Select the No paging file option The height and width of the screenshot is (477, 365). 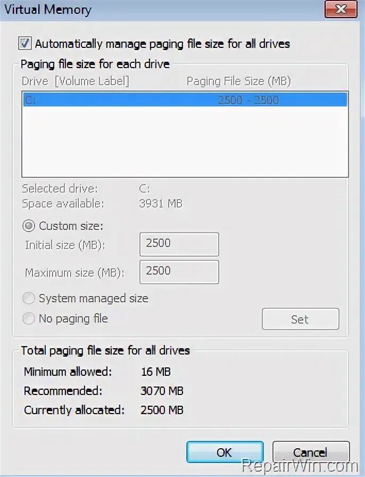point(29,319)
